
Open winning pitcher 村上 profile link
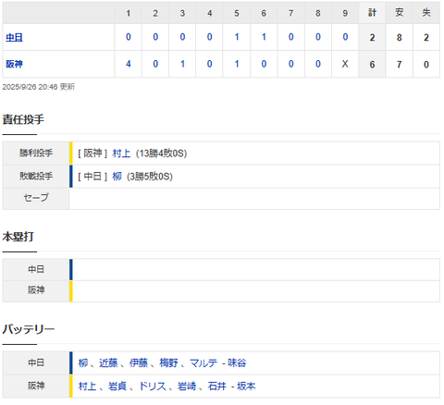(x=121, y=153)
